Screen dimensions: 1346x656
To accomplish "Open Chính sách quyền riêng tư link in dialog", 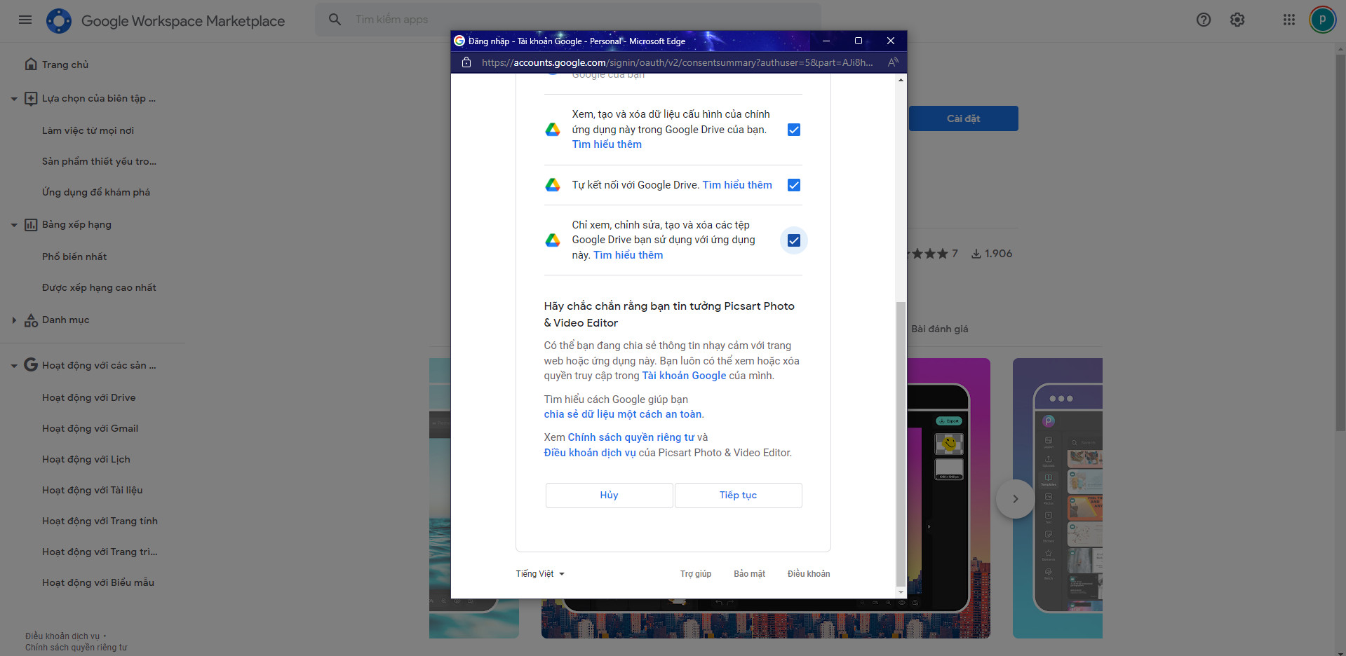I will tap(631, 437).
